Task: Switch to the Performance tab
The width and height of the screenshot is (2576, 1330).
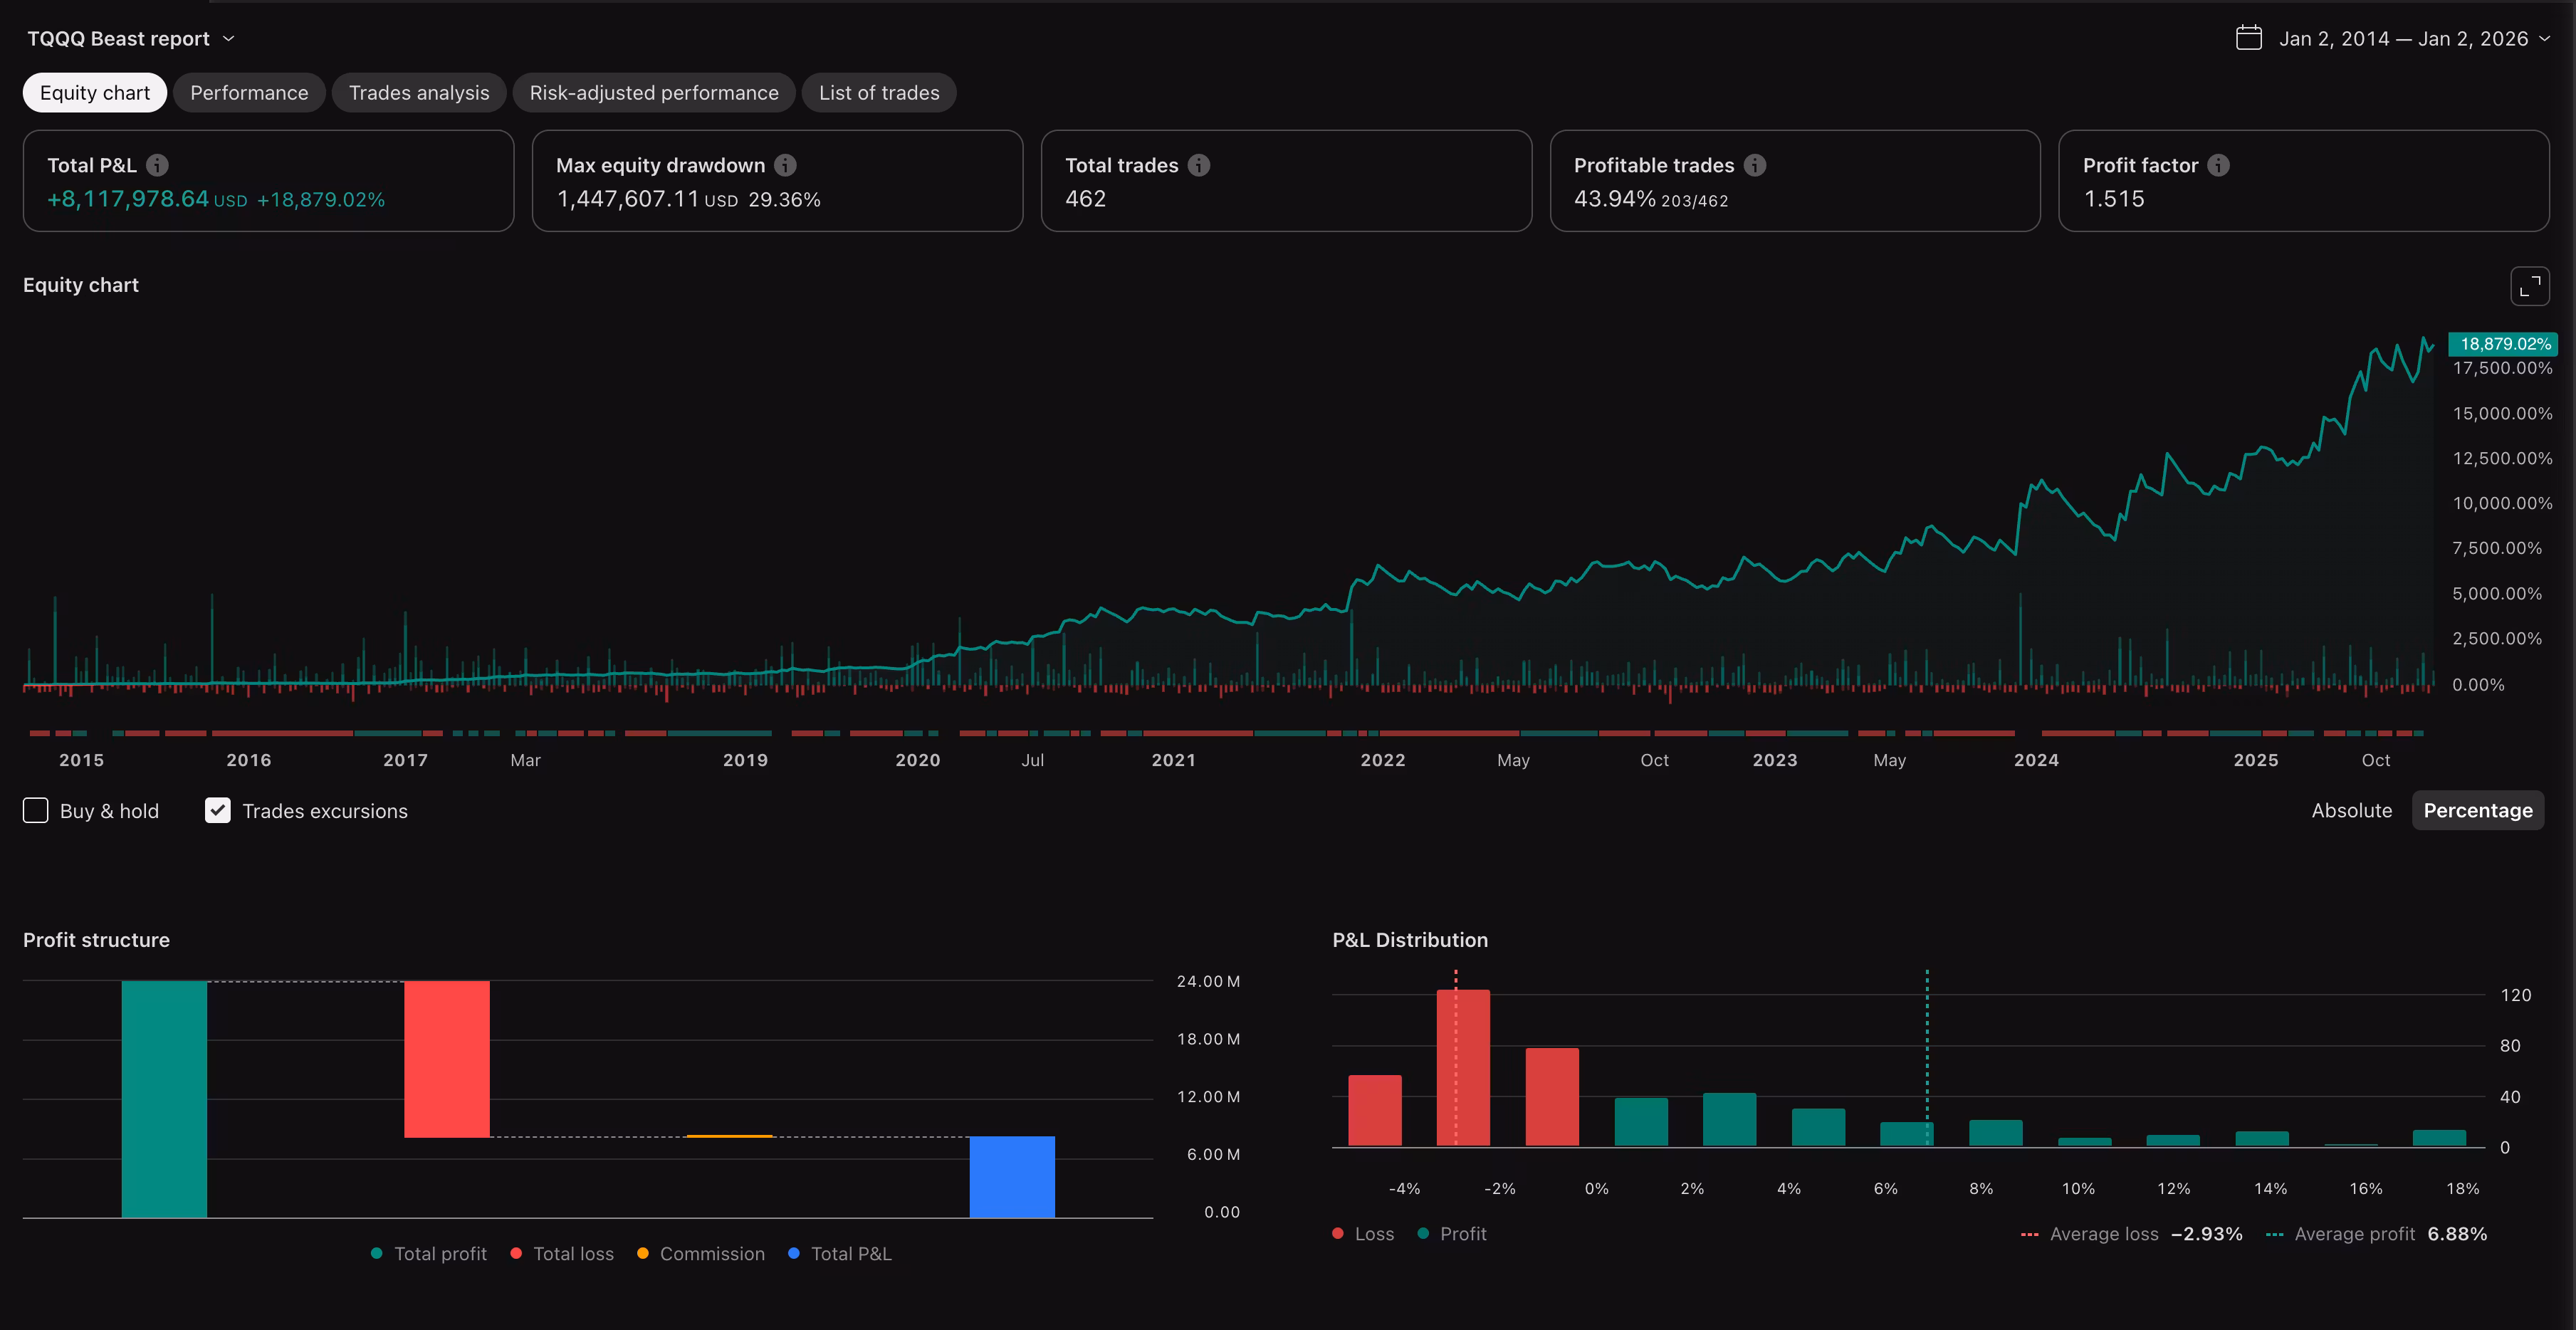Action: (x=249, y=93)
